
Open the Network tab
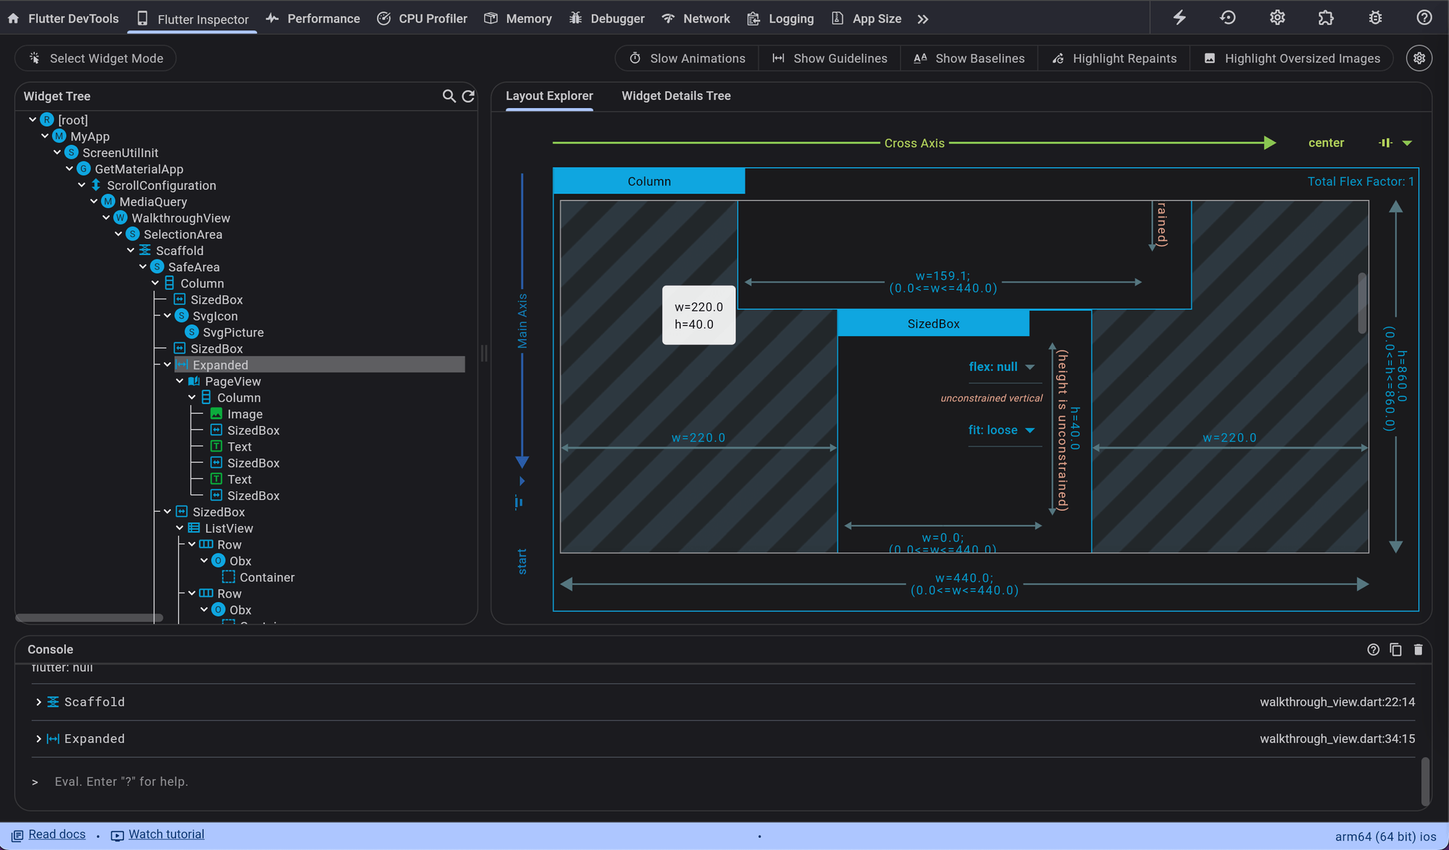695,18
